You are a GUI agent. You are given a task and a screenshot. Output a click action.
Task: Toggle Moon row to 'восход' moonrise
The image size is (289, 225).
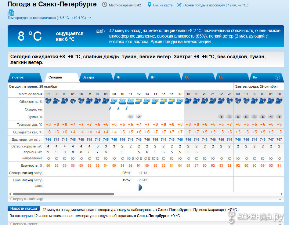point(27,180)
